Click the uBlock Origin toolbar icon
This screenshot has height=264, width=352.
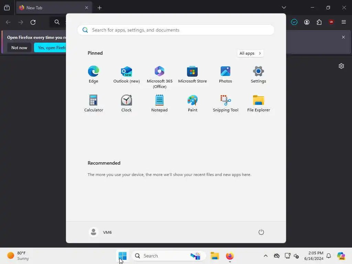[x=331, y=22]
